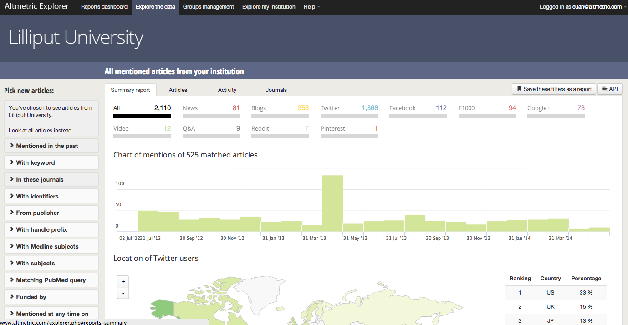628x325 pixels.
Task: Expand the With keyword filter
Action: [x=51, y=162]
